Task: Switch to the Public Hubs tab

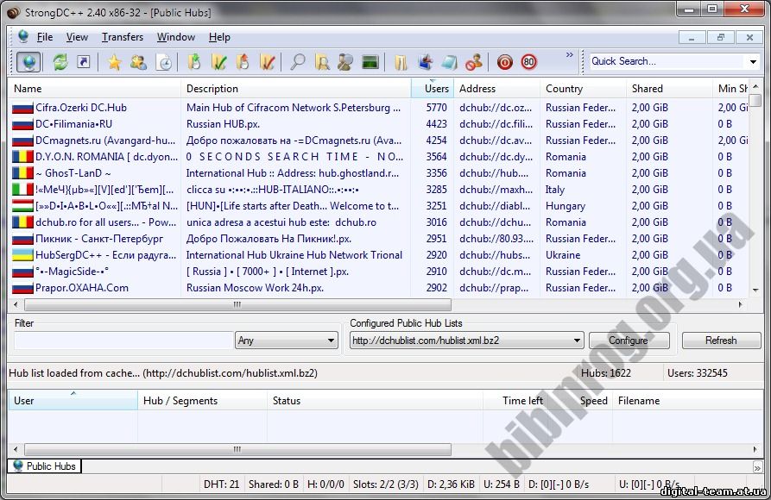Action: coord(45,466)
